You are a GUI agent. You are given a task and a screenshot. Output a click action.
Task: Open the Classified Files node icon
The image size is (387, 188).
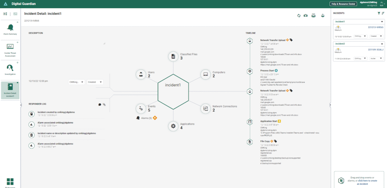pos(173,57)
